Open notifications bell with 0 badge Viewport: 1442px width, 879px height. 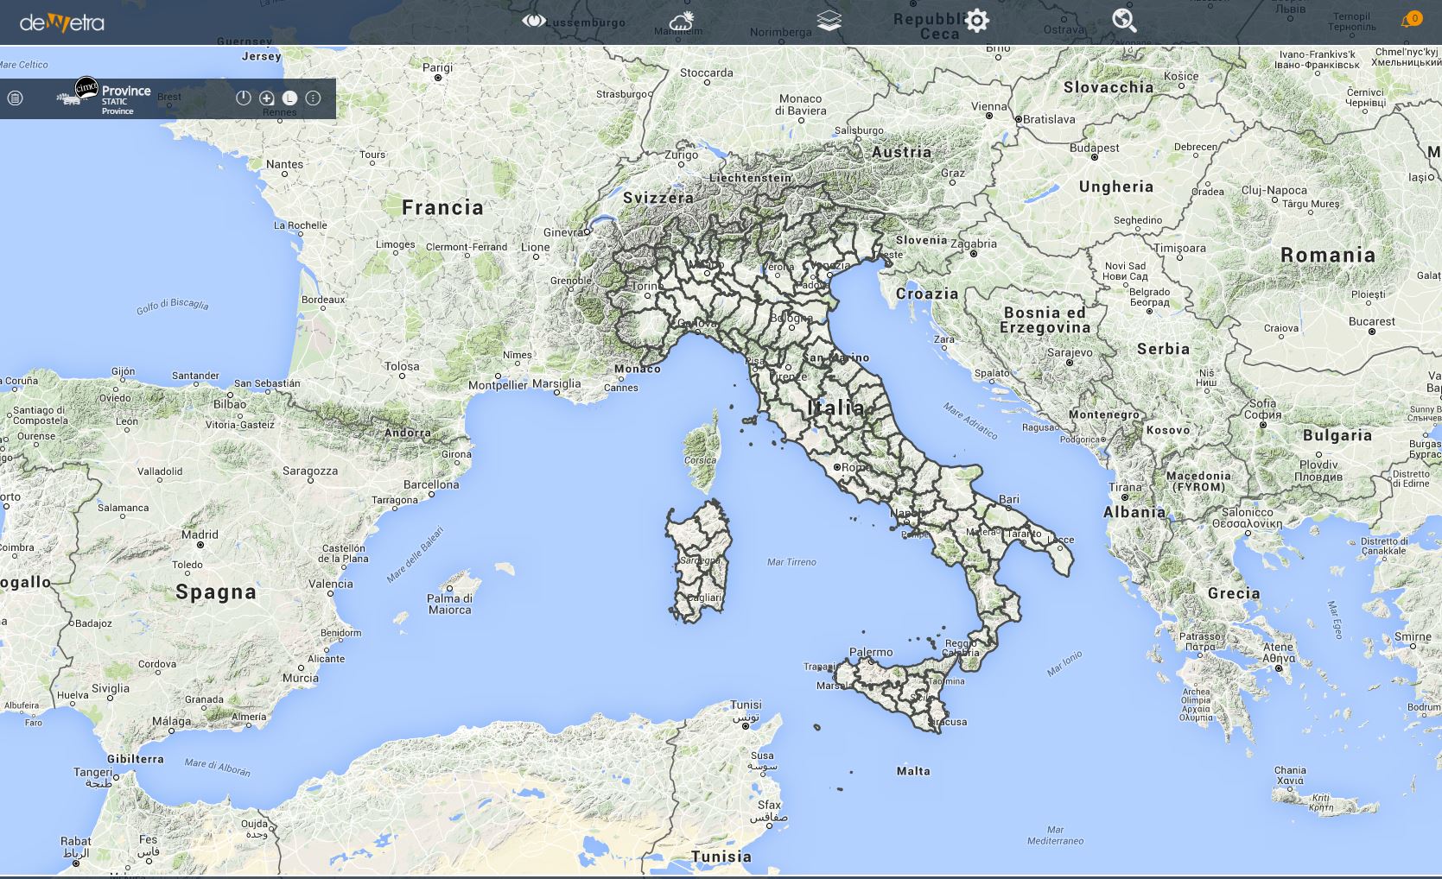pos(1410,20)
